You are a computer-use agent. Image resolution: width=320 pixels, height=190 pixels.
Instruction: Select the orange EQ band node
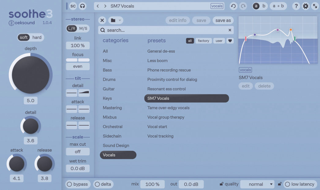(x=291, y=30)
